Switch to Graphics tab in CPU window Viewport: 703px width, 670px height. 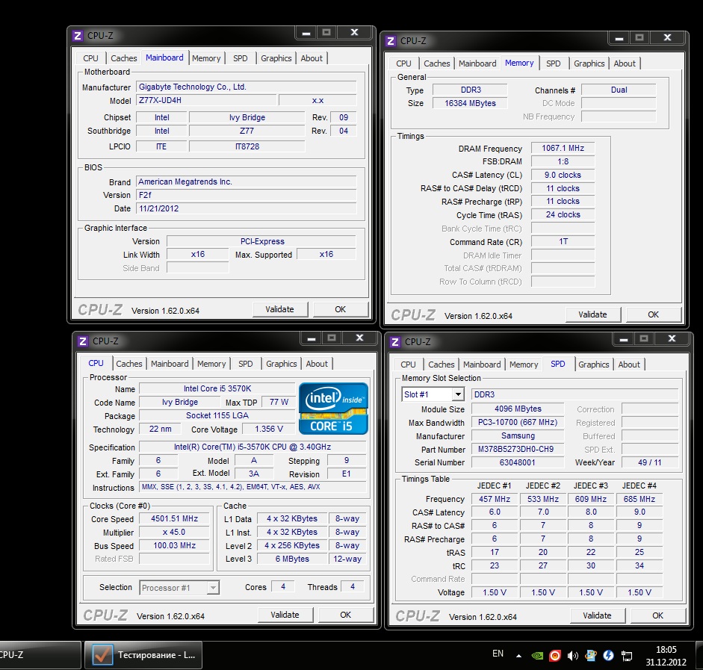click(x=282, y=364)
